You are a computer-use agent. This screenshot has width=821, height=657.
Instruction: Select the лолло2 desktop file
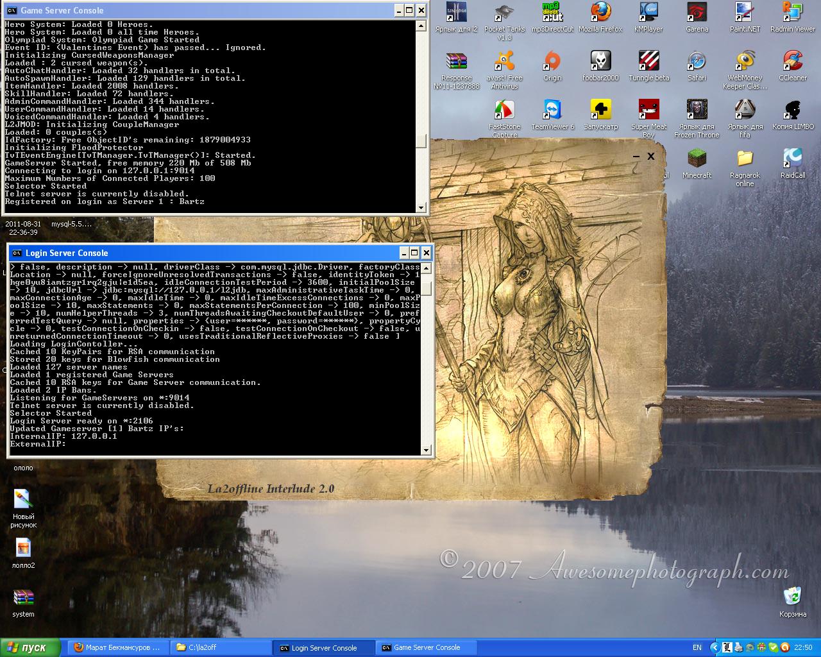23,553
